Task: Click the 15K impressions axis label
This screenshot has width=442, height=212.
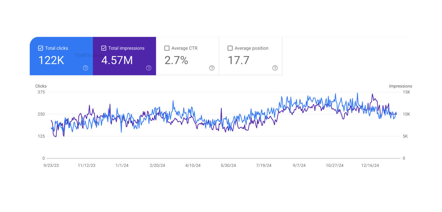Action: 407,92
